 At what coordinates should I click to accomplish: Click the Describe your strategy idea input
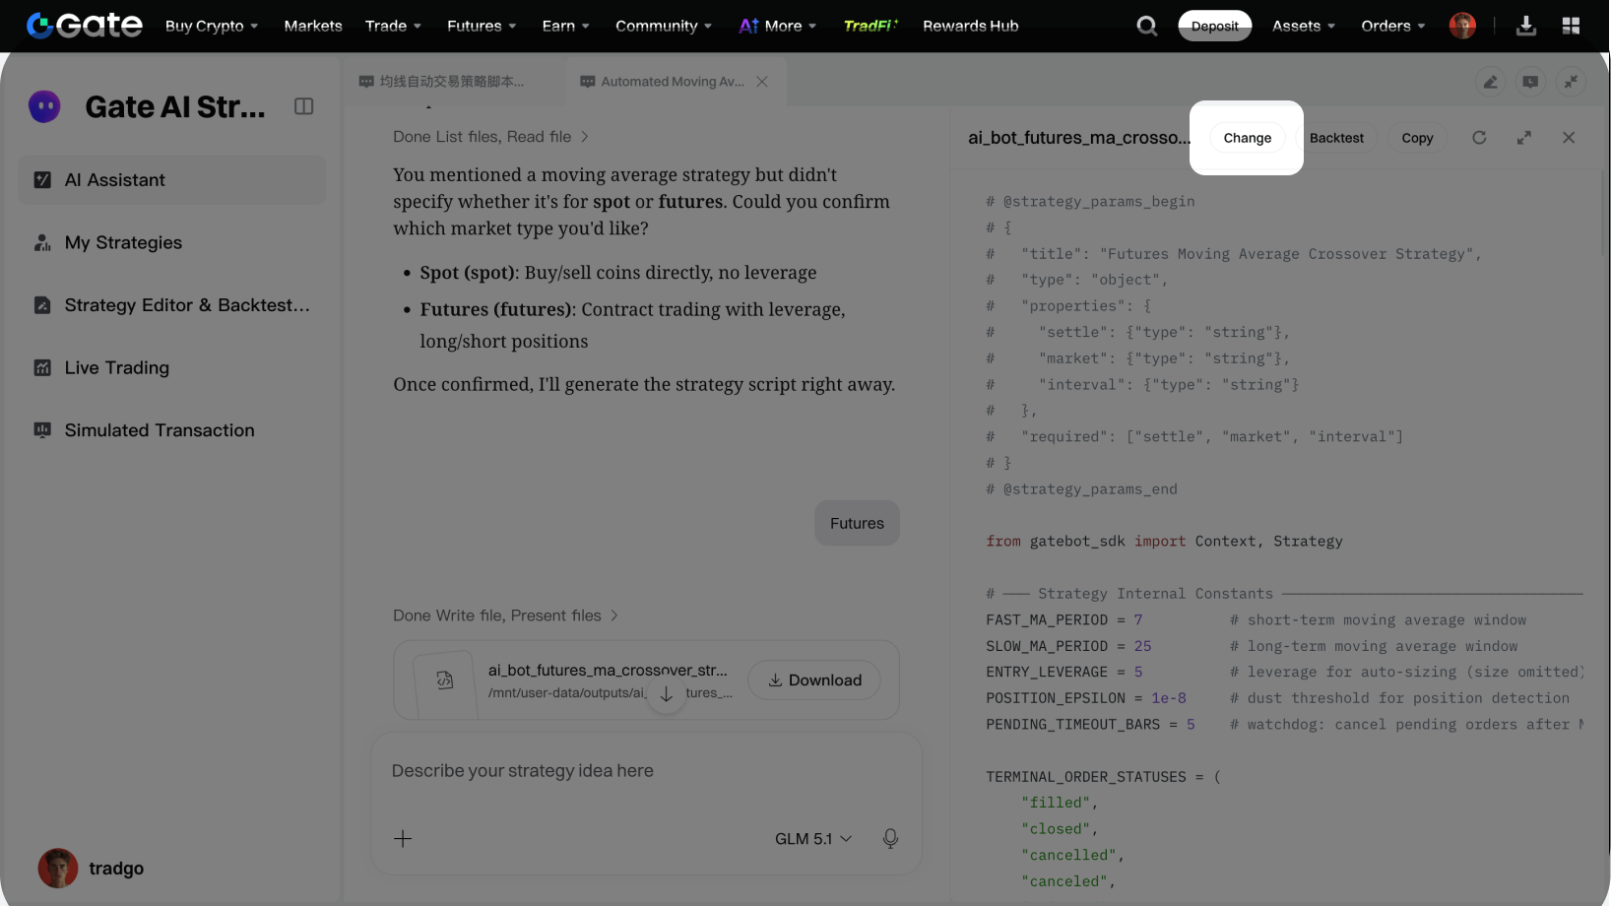[647, 771]
